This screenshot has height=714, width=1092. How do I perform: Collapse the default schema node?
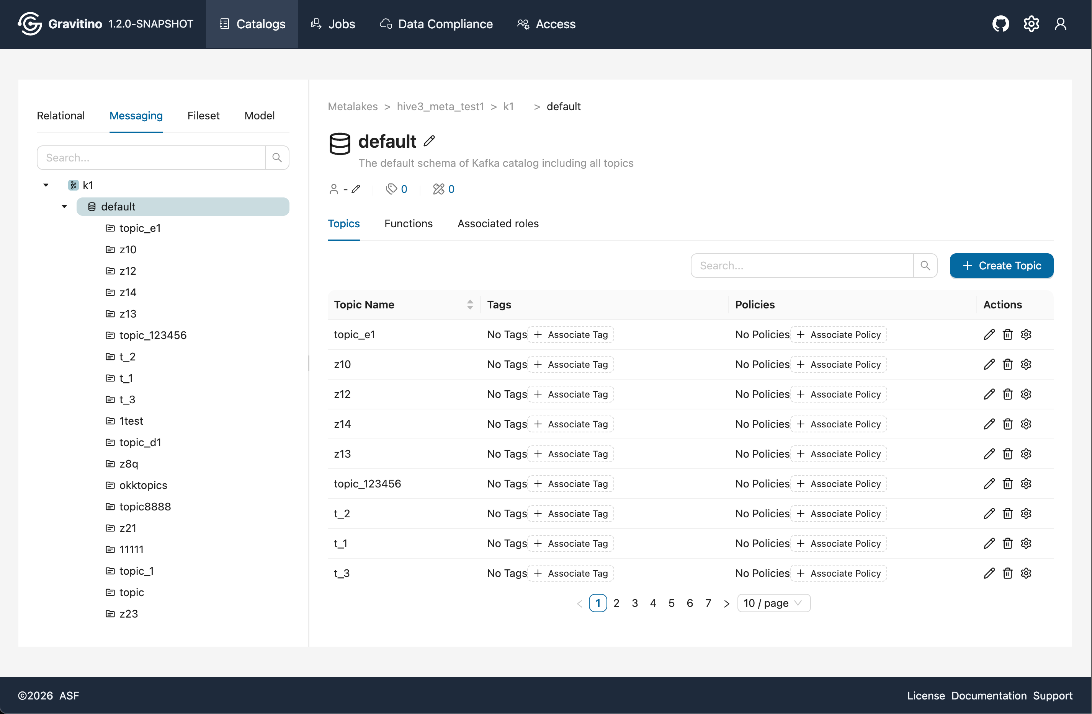coord(64,207)
